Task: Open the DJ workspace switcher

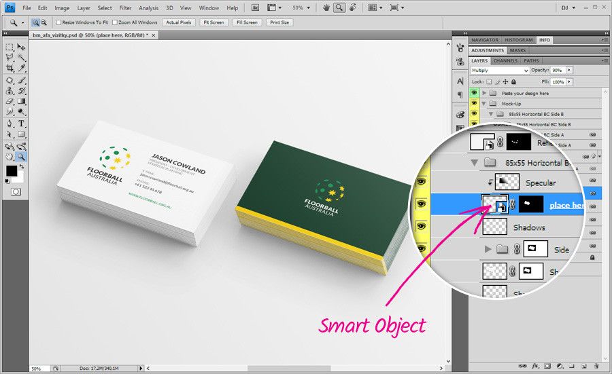Action: click(x=568, y=7)
